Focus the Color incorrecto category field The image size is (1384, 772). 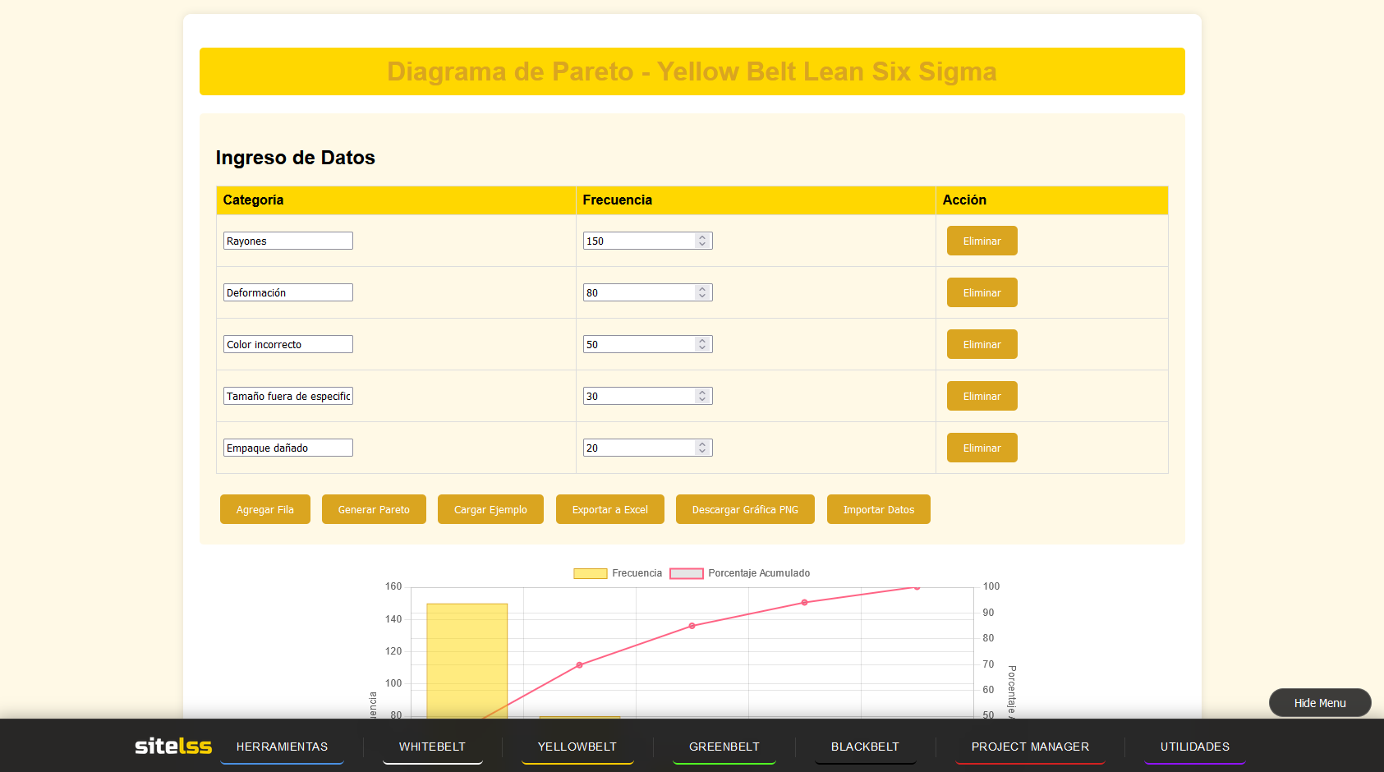[x=287, y=344]
